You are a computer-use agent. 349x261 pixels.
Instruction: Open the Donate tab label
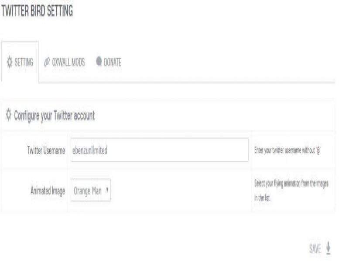[112, 63]
